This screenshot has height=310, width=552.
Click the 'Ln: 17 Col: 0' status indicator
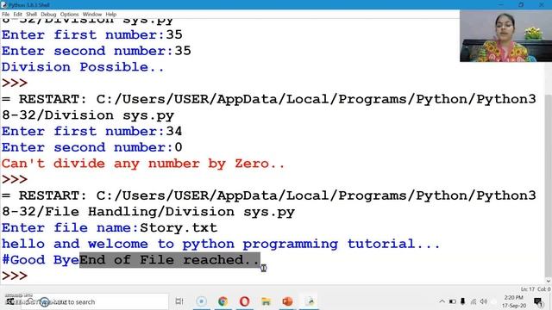coord(535,289)
